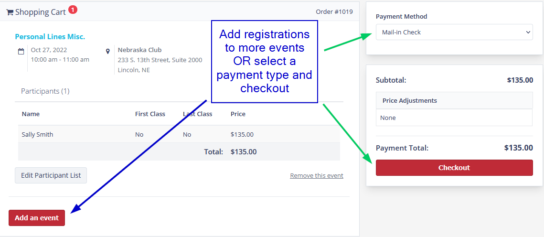Open the Personal Lines Misc. event link

[50, 37]
